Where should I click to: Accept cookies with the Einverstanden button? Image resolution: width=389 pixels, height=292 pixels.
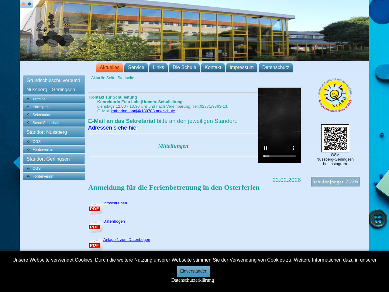[194, 271]
